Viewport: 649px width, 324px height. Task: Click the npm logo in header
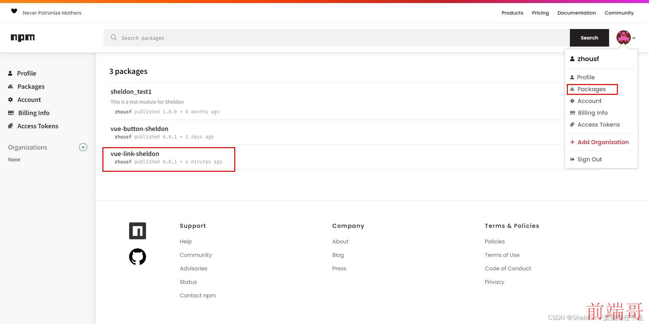point(23,38)
